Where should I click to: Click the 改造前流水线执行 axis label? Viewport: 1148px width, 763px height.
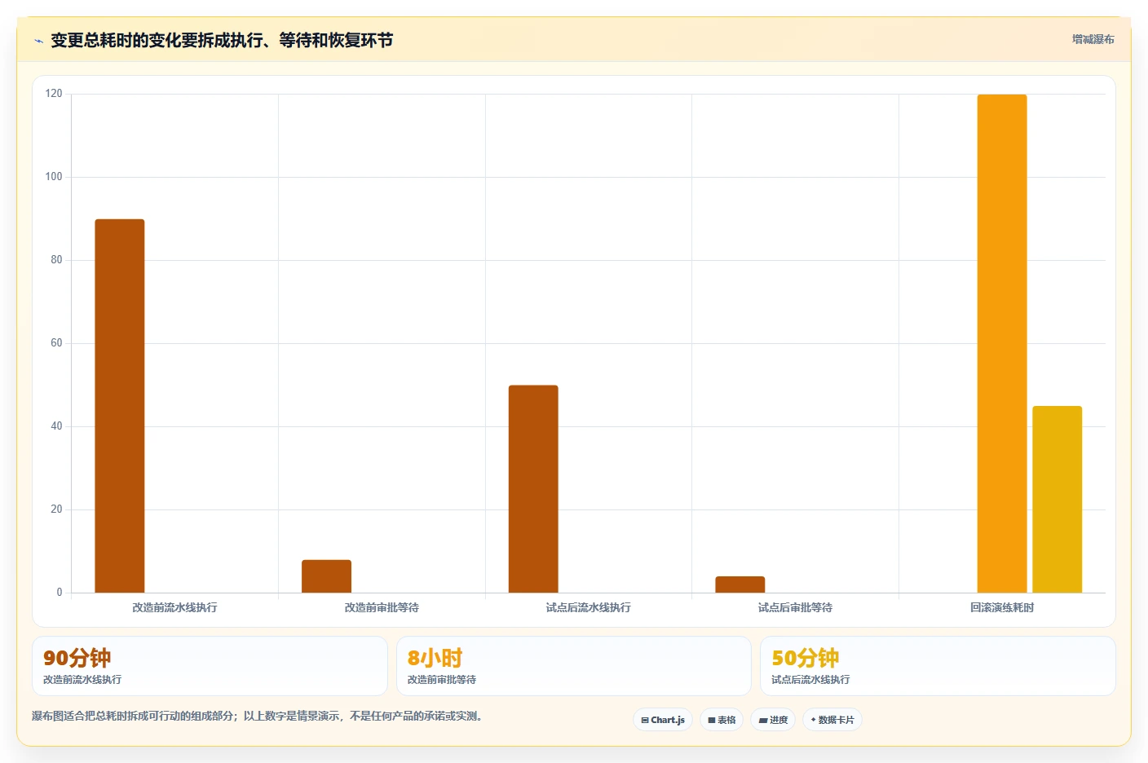click(174, 607)
